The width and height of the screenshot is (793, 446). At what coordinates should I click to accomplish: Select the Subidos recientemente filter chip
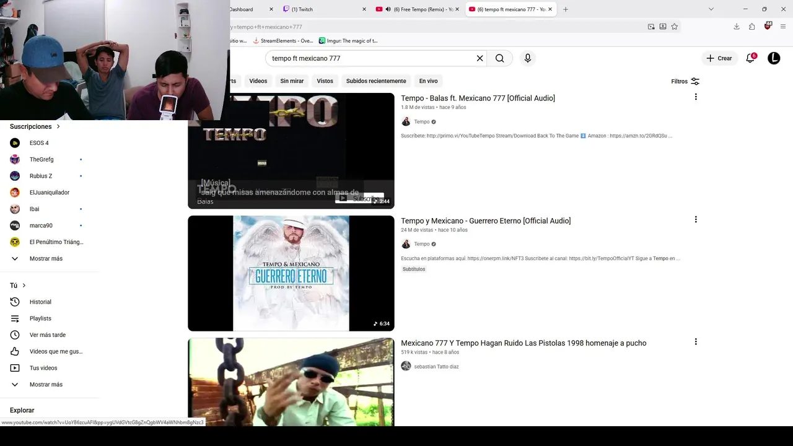pos(376,81)
